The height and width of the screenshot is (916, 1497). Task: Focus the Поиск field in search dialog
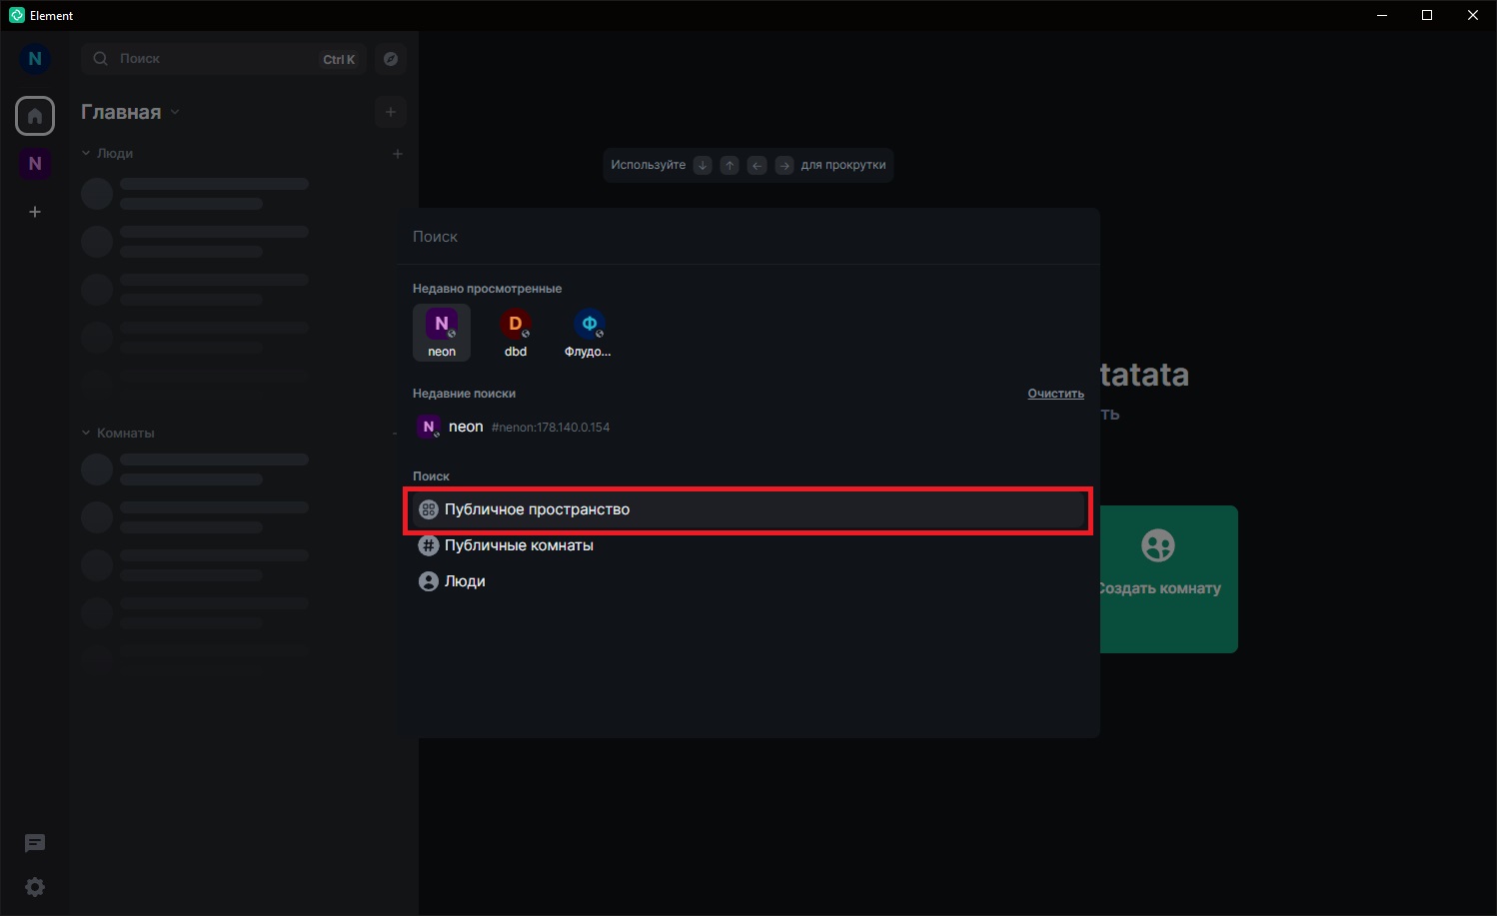click(748, 237)
